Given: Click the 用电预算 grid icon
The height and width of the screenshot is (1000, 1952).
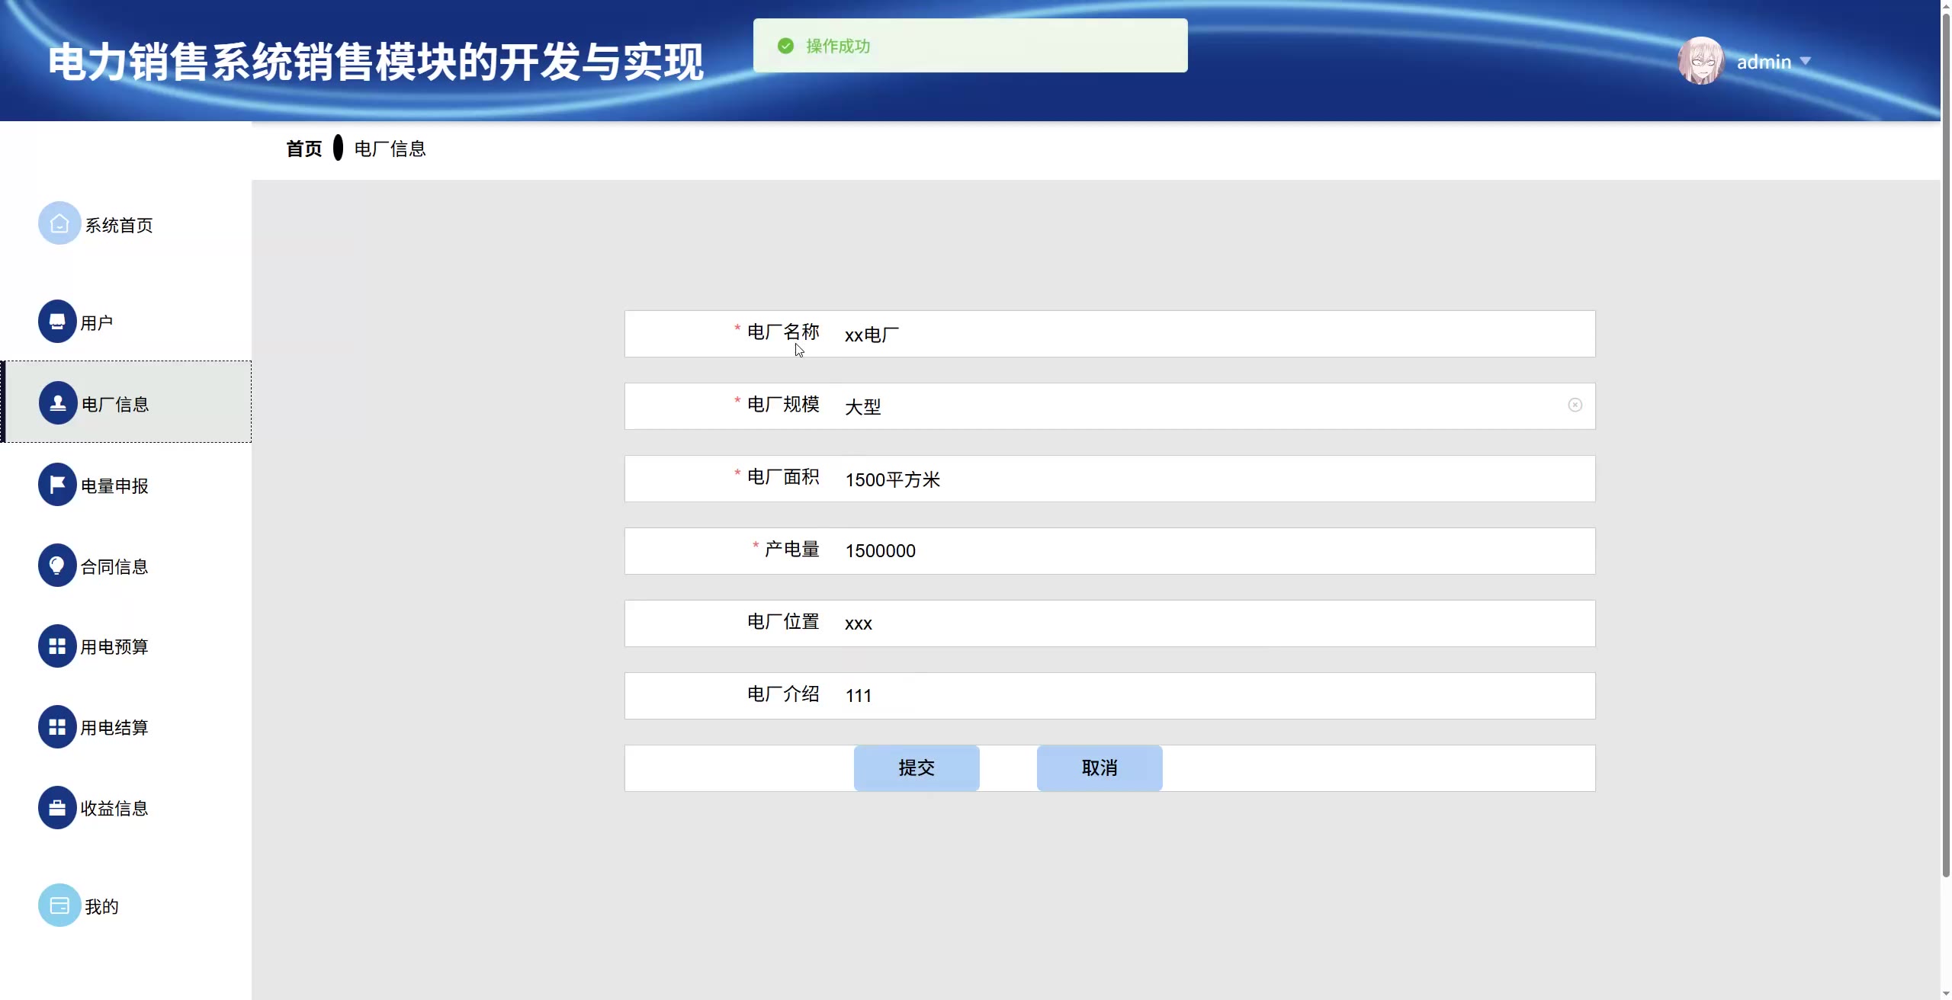Looking at the screenshot, I should point(57,646).
